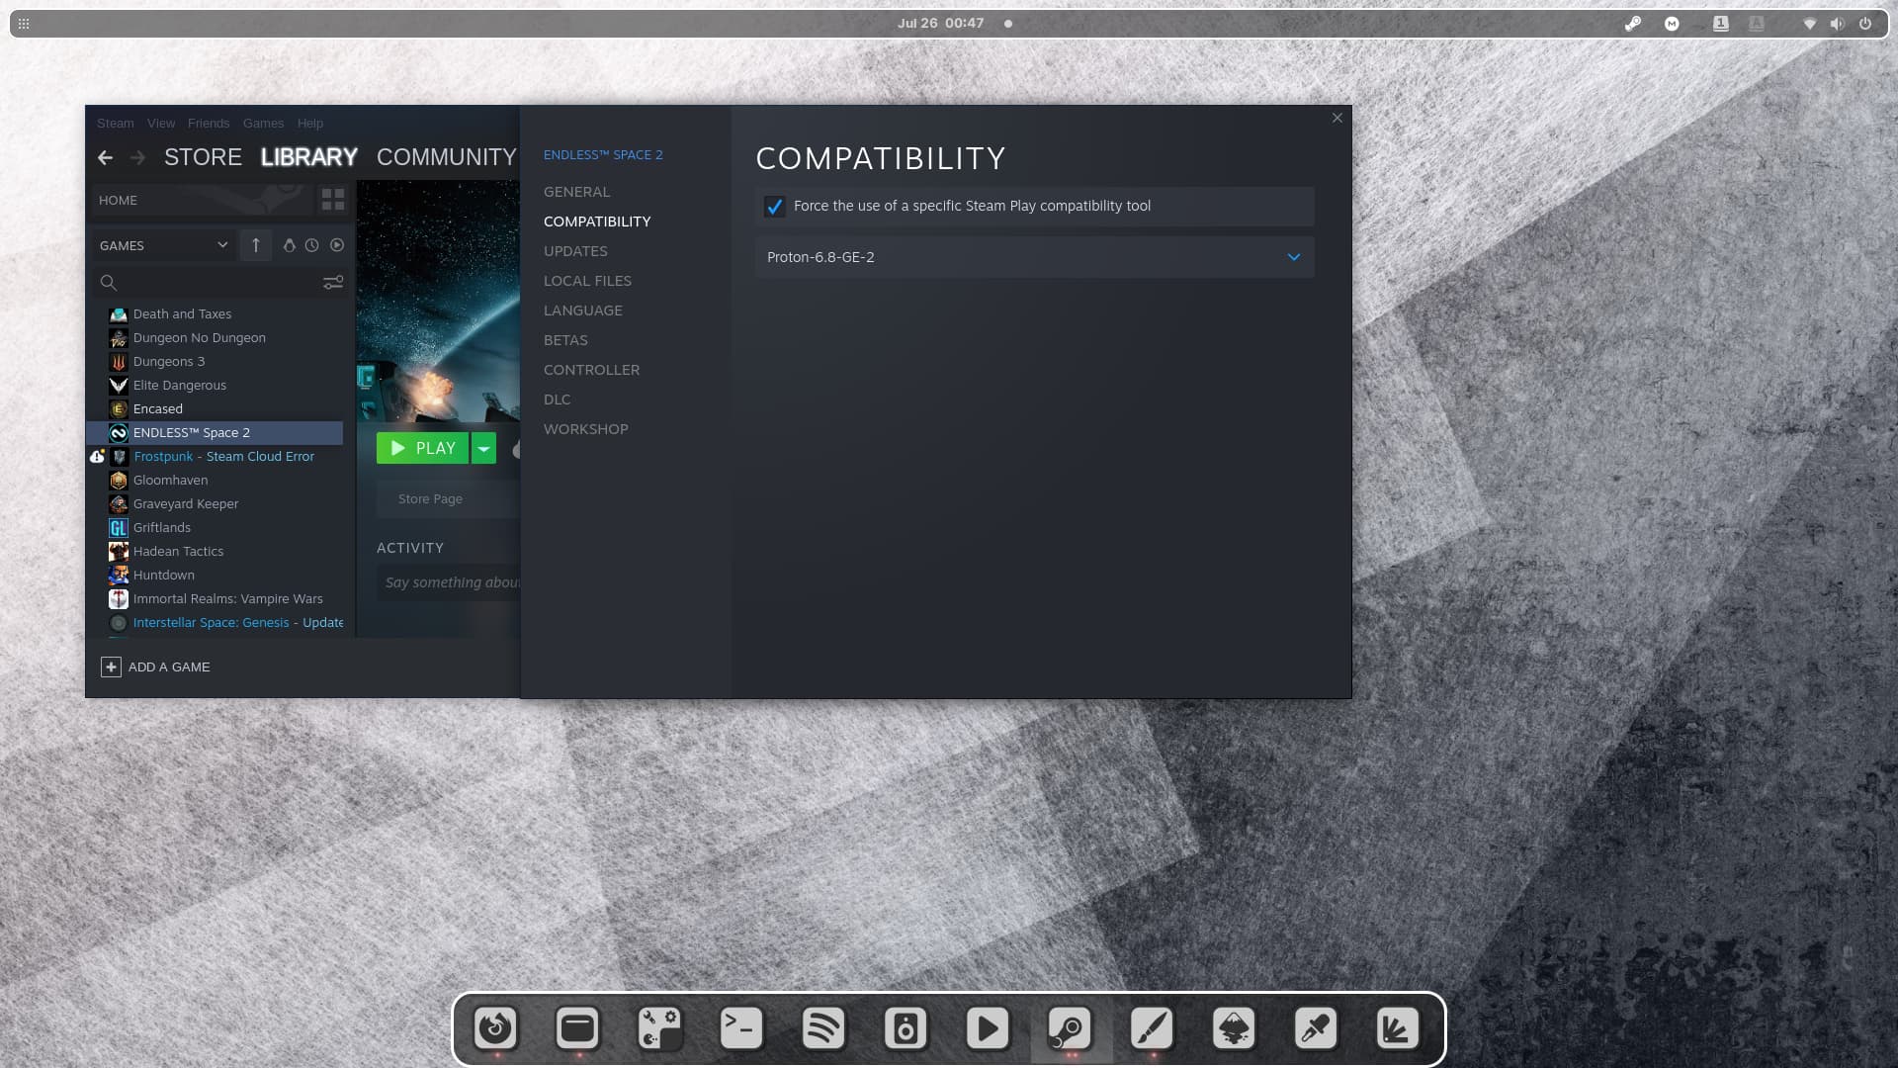Viewport: 1898px width, 1068px height.
Task: Open the Proton-6.8-GE-2 version dropdown
Action: pyautogui.click(x=1034, y=257)
